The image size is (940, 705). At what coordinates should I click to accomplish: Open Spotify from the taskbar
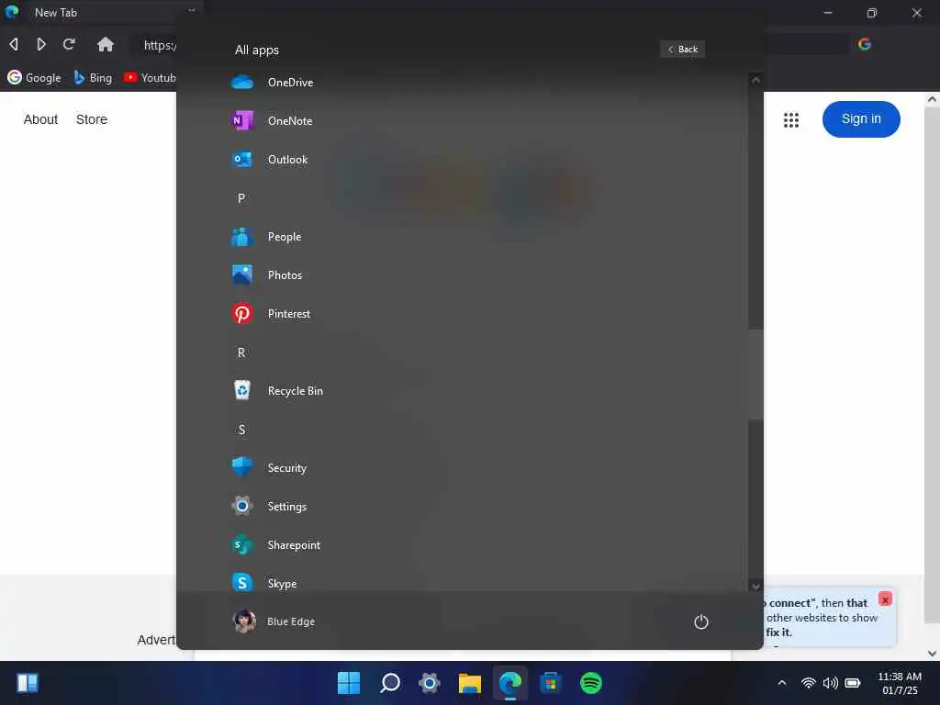591,683
